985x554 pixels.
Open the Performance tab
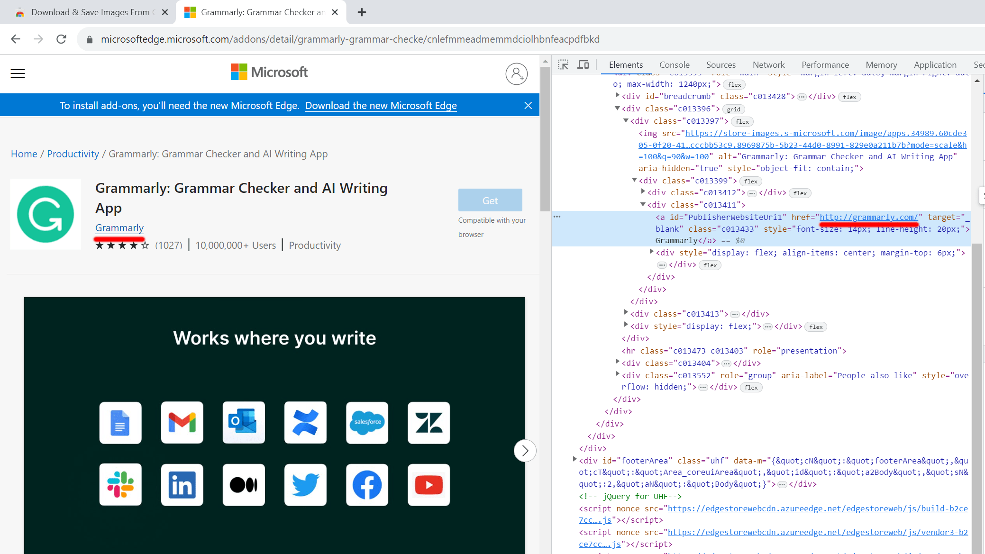825,65
